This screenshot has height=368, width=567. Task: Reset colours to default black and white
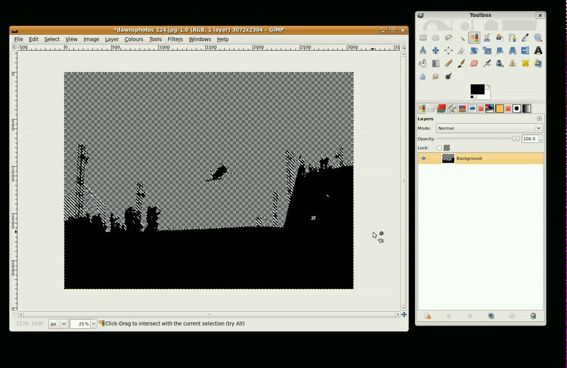coord(472,97)
